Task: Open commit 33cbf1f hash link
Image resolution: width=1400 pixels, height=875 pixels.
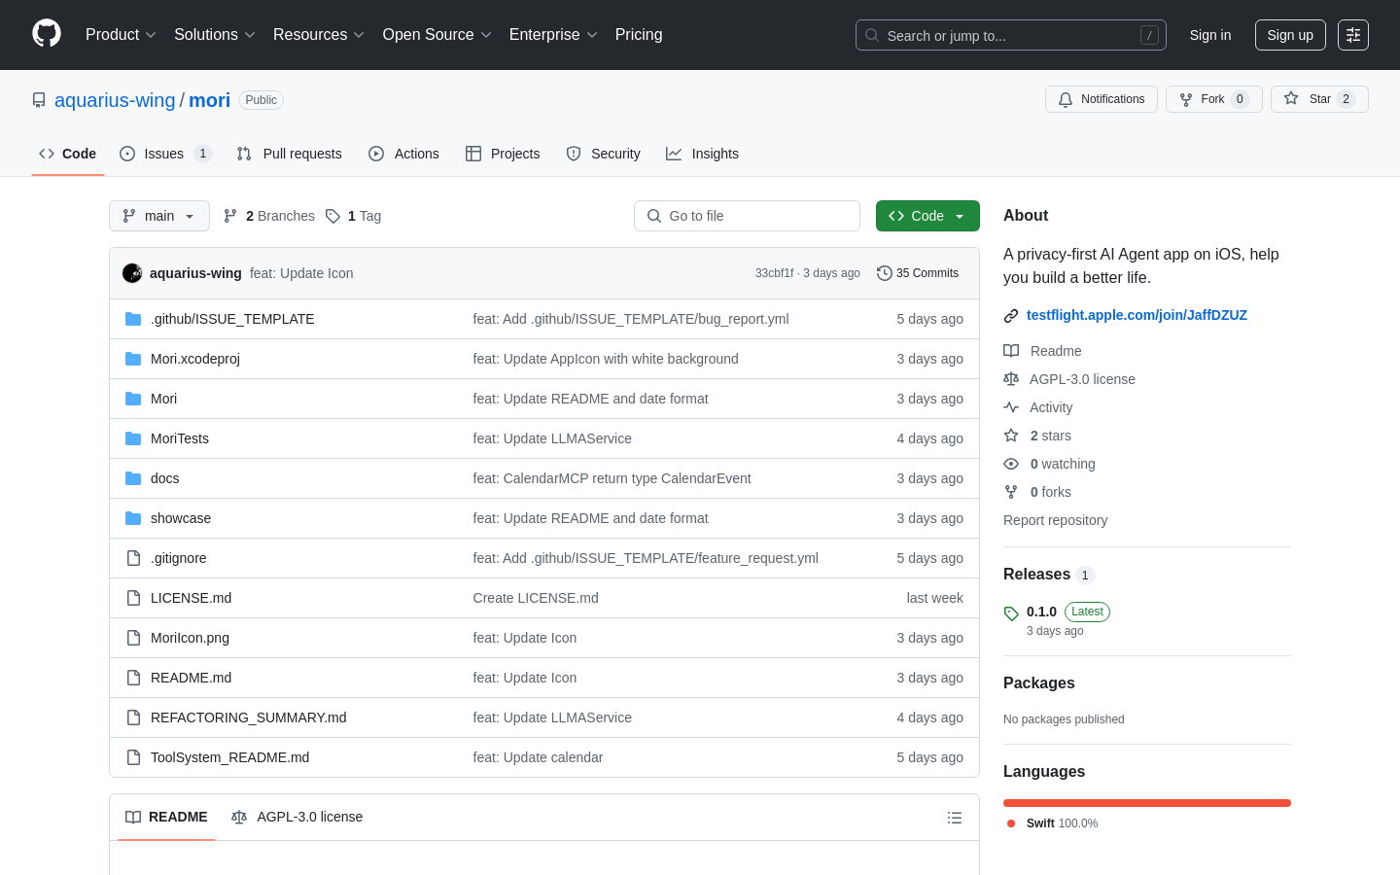Action: (x=774, y=273)
